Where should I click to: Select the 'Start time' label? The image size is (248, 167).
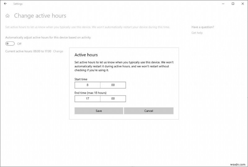coord(81,79)
